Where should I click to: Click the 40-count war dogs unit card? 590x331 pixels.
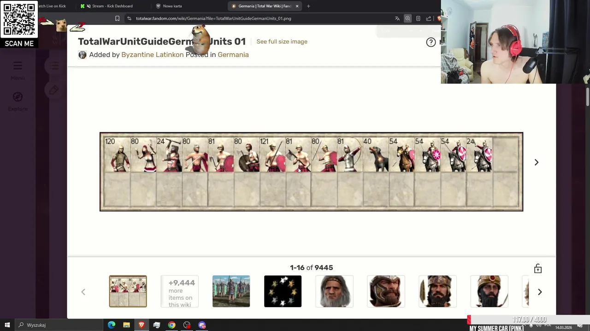pyautogui.click(x=375, y=154)
